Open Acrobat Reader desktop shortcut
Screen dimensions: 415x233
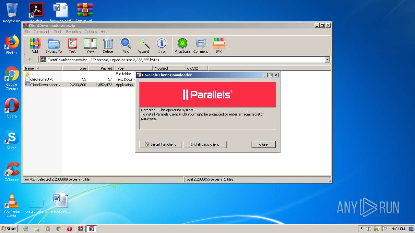36,13
